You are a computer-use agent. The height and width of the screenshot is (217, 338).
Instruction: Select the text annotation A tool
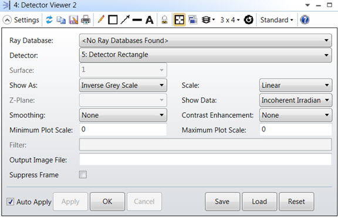[x=150, y=20]
